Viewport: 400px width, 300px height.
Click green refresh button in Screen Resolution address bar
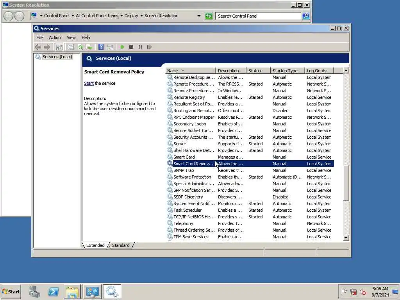(209, 16)
